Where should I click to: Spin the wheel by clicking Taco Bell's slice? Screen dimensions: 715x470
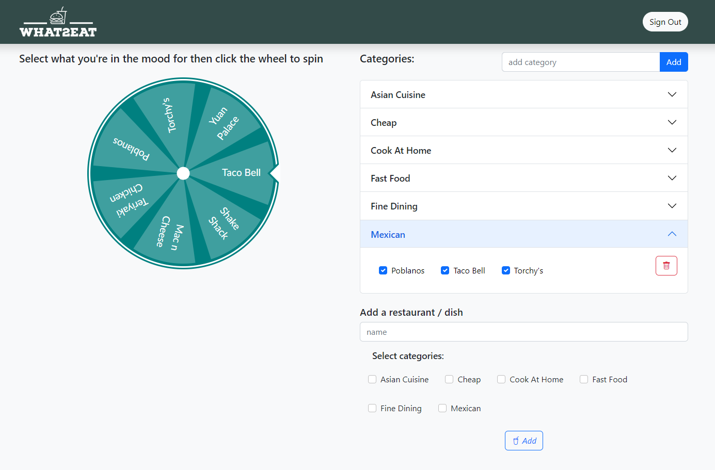point(242,173)
